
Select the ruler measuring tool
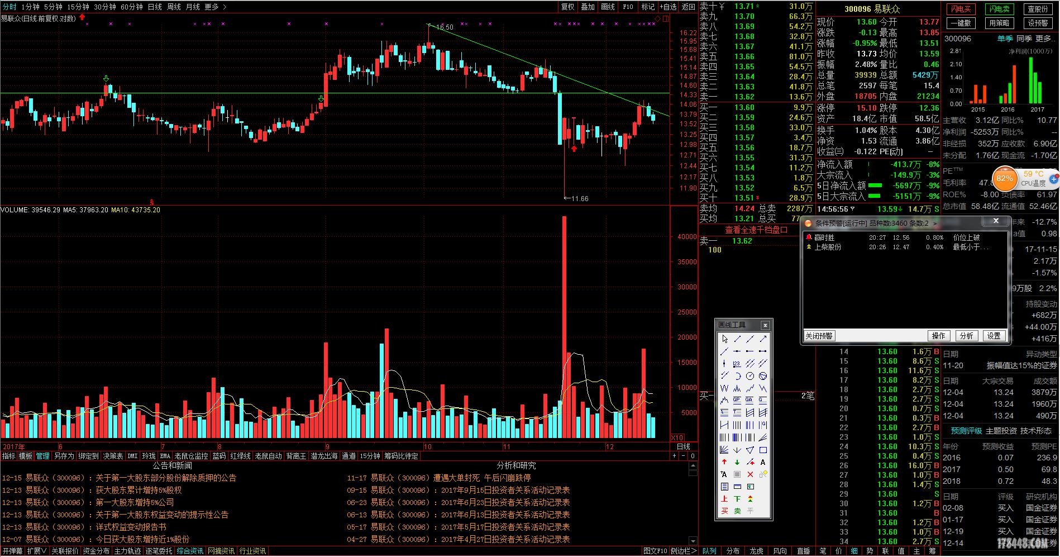(x=737, y=487)
